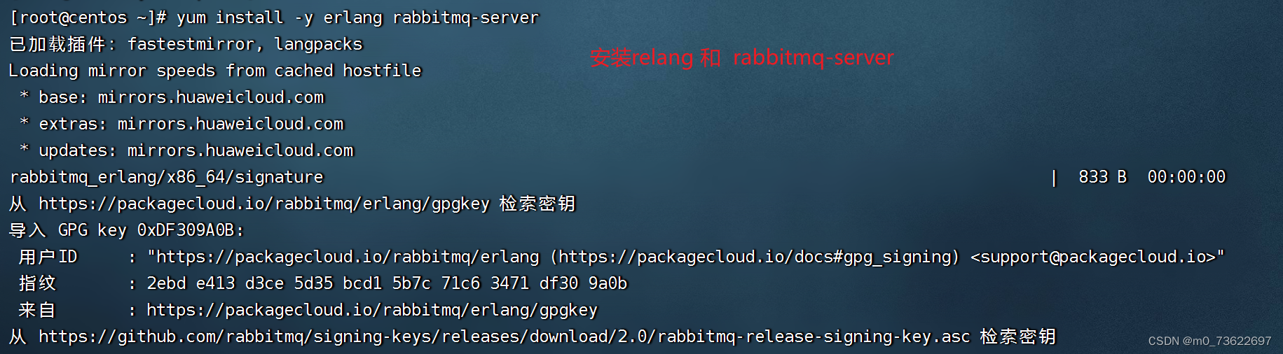1283x354 pixels.
Task: Click the 来自 gpgkey source URL
Action: [x=372, y=310]
